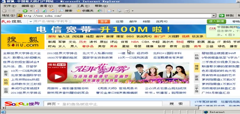The width and height of the screenshot is (240, 114).
Task: Open the username field account dropdown
Action: pos(31,22)
